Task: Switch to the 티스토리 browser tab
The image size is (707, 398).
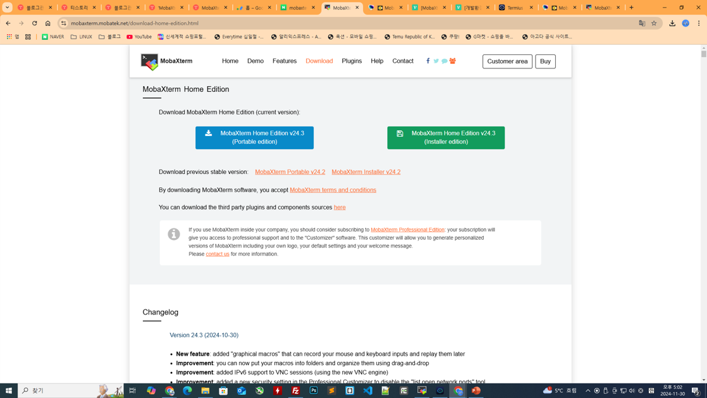Action: click(x=79, y=8)
